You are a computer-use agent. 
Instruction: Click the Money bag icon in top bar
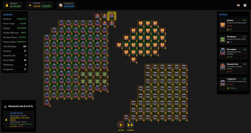tap(7, 5)
